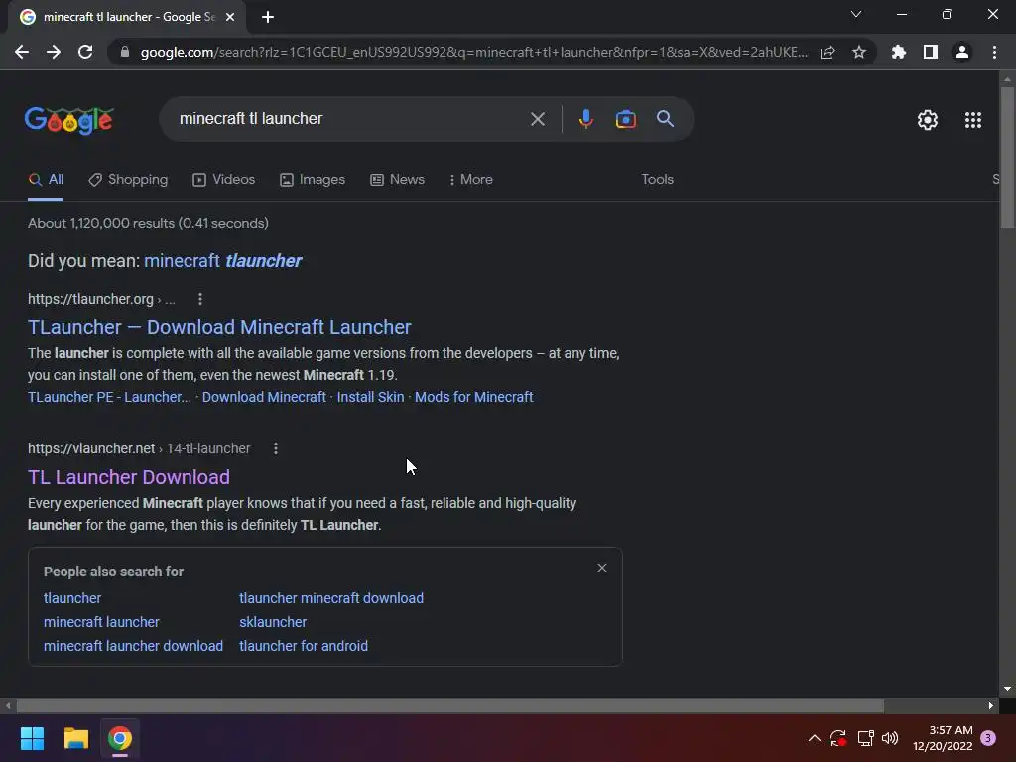1016x762 pixels.
Task: Open the Google apps grid
Action: click(x=972, y=120)
